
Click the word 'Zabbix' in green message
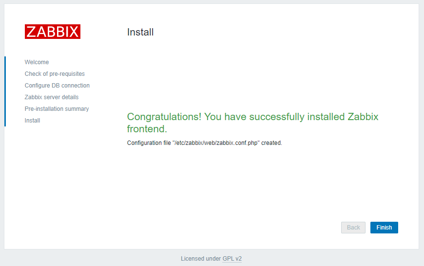pyautogui.click(x=363, y=117)
